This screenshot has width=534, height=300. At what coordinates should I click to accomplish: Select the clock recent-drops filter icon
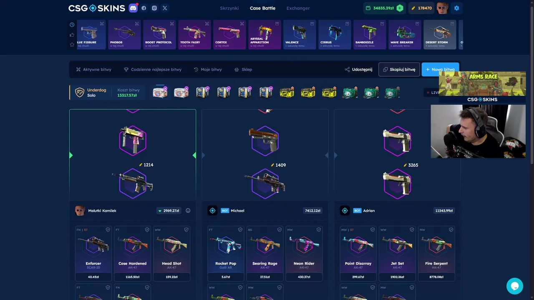72,25
